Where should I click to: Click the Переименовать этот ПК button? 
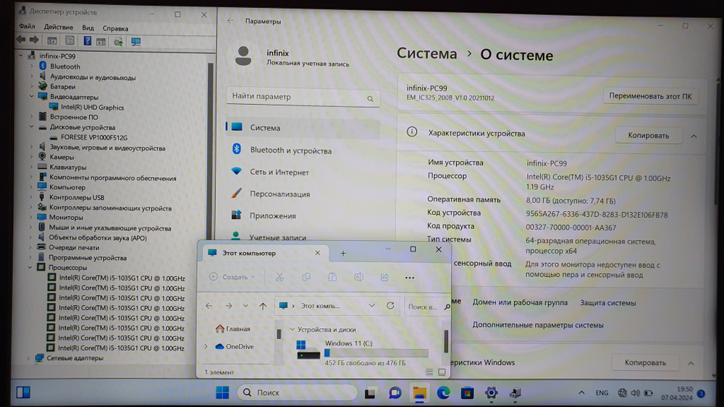point(650,95)
